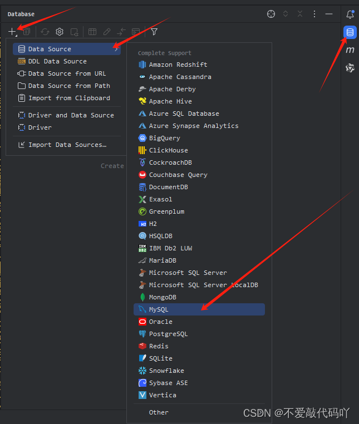Image resolution: width=359 pixels, height=424 pixels.
Task: Hide the Database tool window with the dash
Action: pyautogui.click(x=329, y=14)
